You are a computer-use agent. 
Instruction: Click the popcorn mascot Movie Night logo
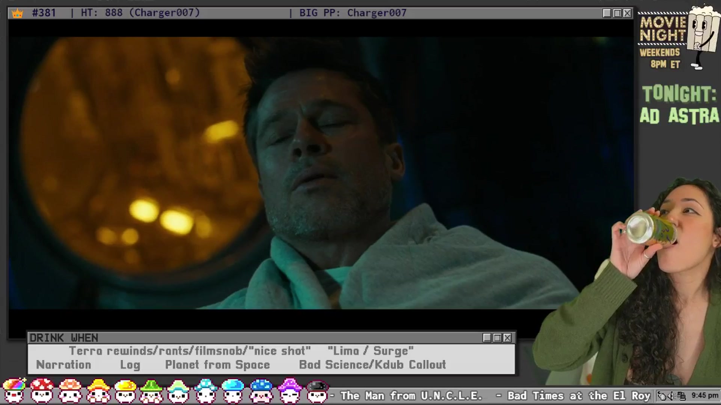coord(679,37)
